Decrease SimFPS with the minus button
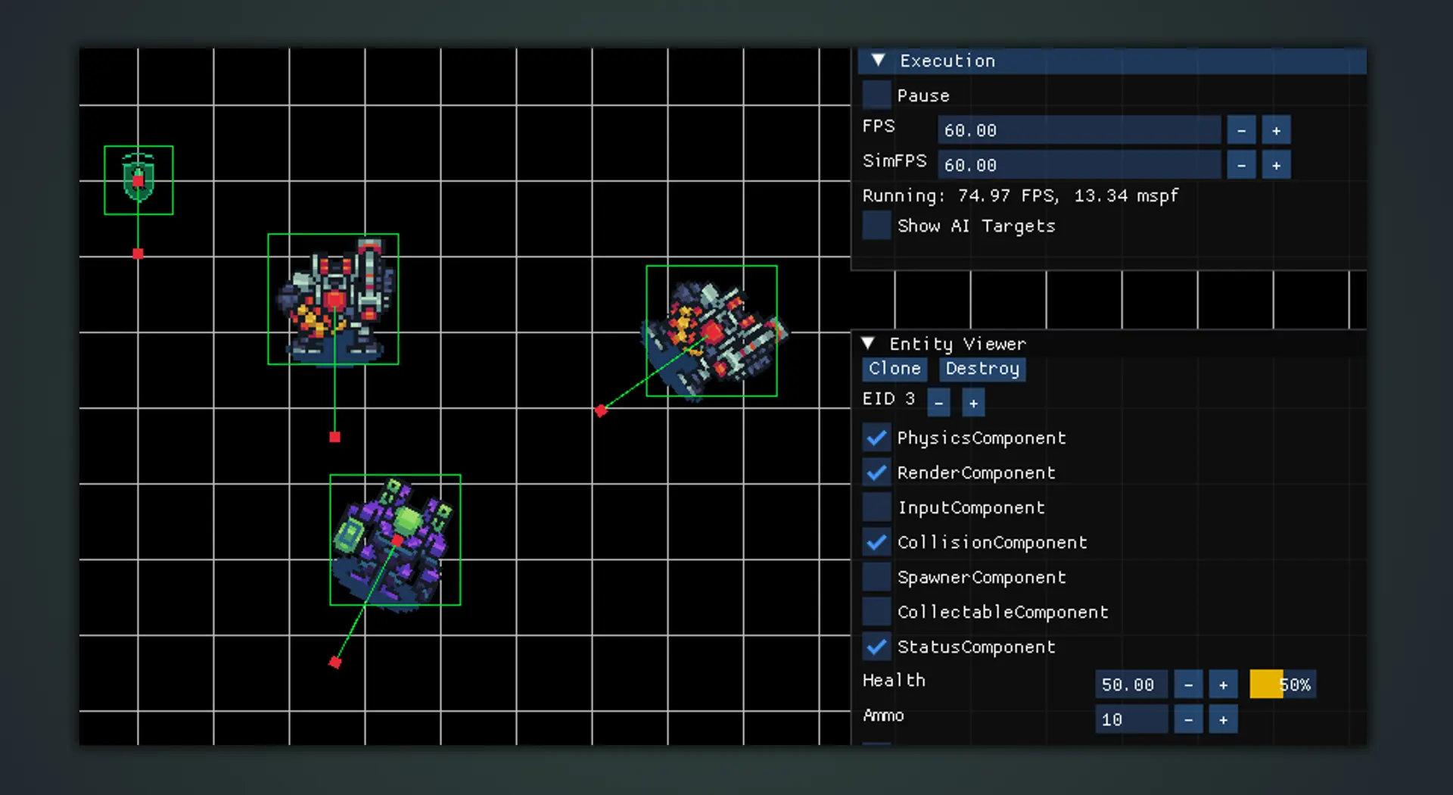This screenshot has height=795, width=1453. tap(1241, 165)
